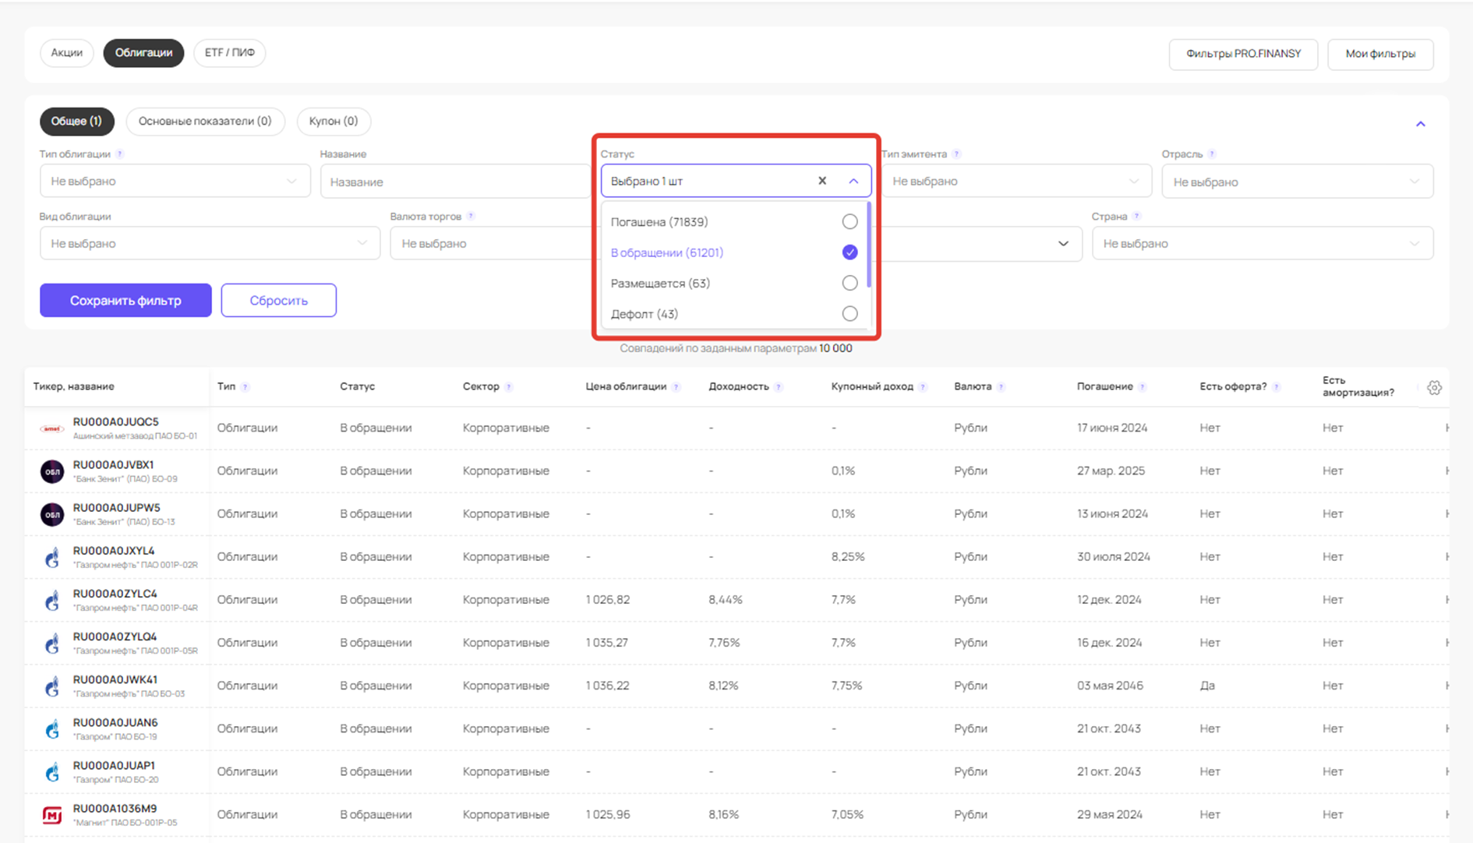
Task: Open the Вид облигации dropdown
Action: click(x=210, y=244)
